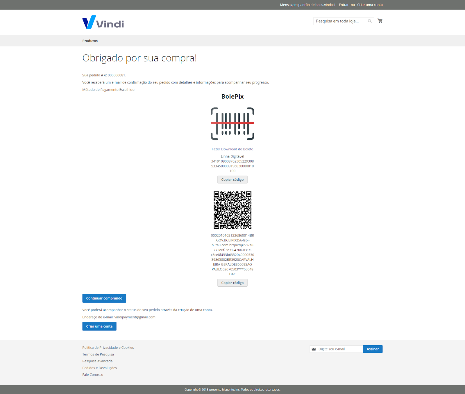This screenshot has width=465, height=394.
Task: Open Política de Privacidade e Cookies
Action: [x=108, y=348]
